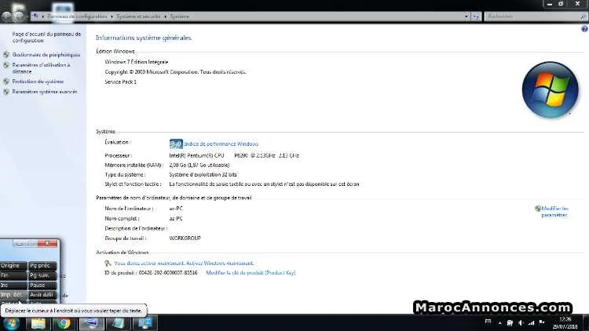
Task: Select the 2,00 Go RAM value
Action: coord(199,165)
